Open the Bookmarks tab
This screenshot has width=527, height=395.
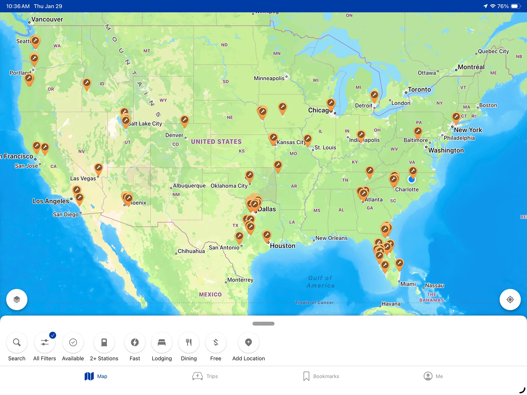coord(321,376)
